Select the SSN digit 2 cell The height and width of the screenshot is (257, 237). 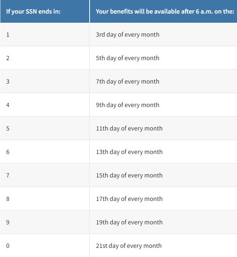point(45,58)
